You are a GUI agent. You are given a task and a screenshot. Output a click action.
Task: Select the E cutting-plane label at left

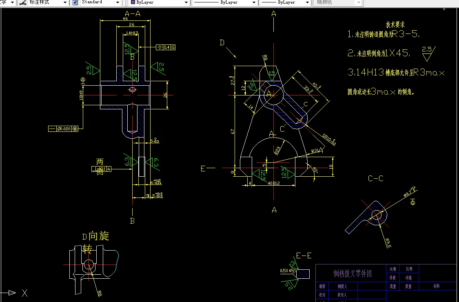pyautogui.click(x=203, y=169)
